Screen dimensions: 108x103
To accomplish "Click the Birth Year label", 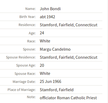I will (27, 17).
